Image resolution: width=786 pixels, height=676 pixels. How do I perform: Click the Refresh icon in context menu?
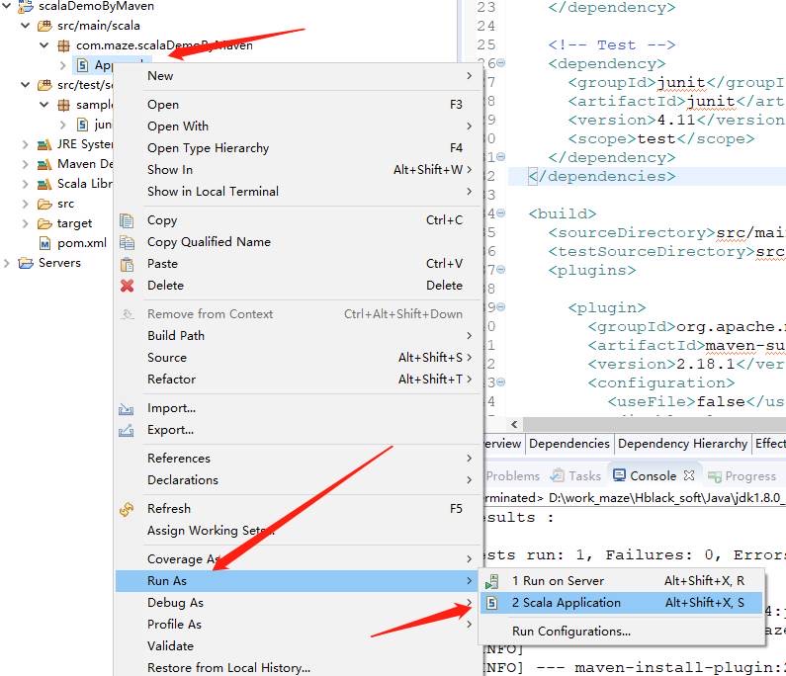point(127,509)
